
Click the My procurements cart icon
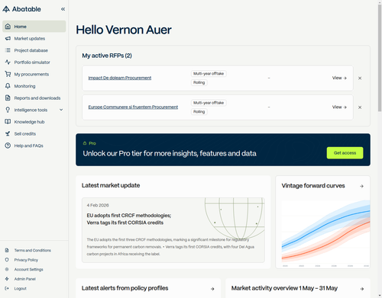click(8, 74)
